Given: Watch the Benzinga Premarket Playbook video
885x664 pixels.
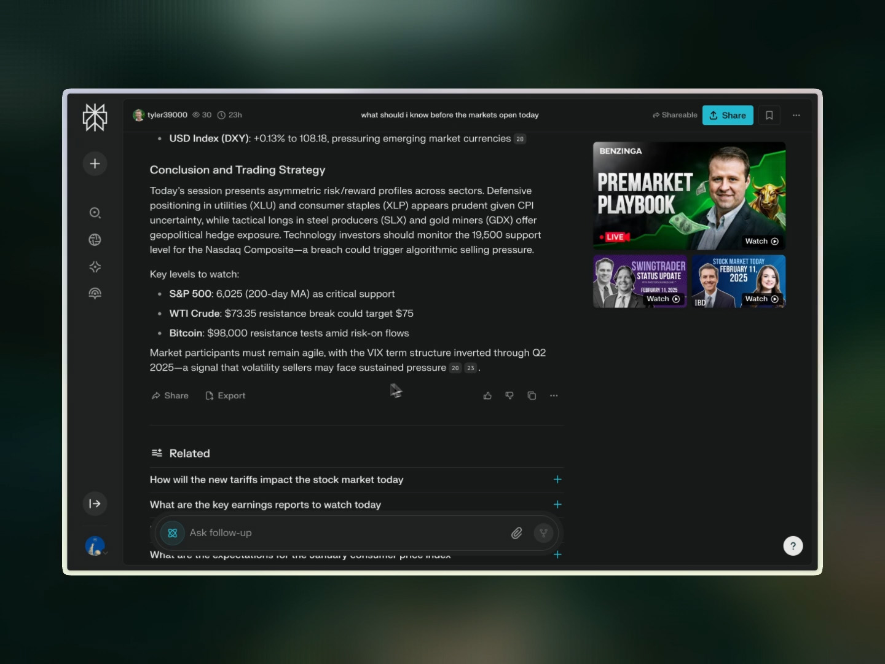Looking at the screenshot, I should click(x=761, y=241).
